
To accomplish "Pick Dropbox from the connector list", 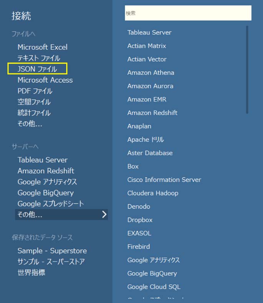I will (x=140, y=220).
